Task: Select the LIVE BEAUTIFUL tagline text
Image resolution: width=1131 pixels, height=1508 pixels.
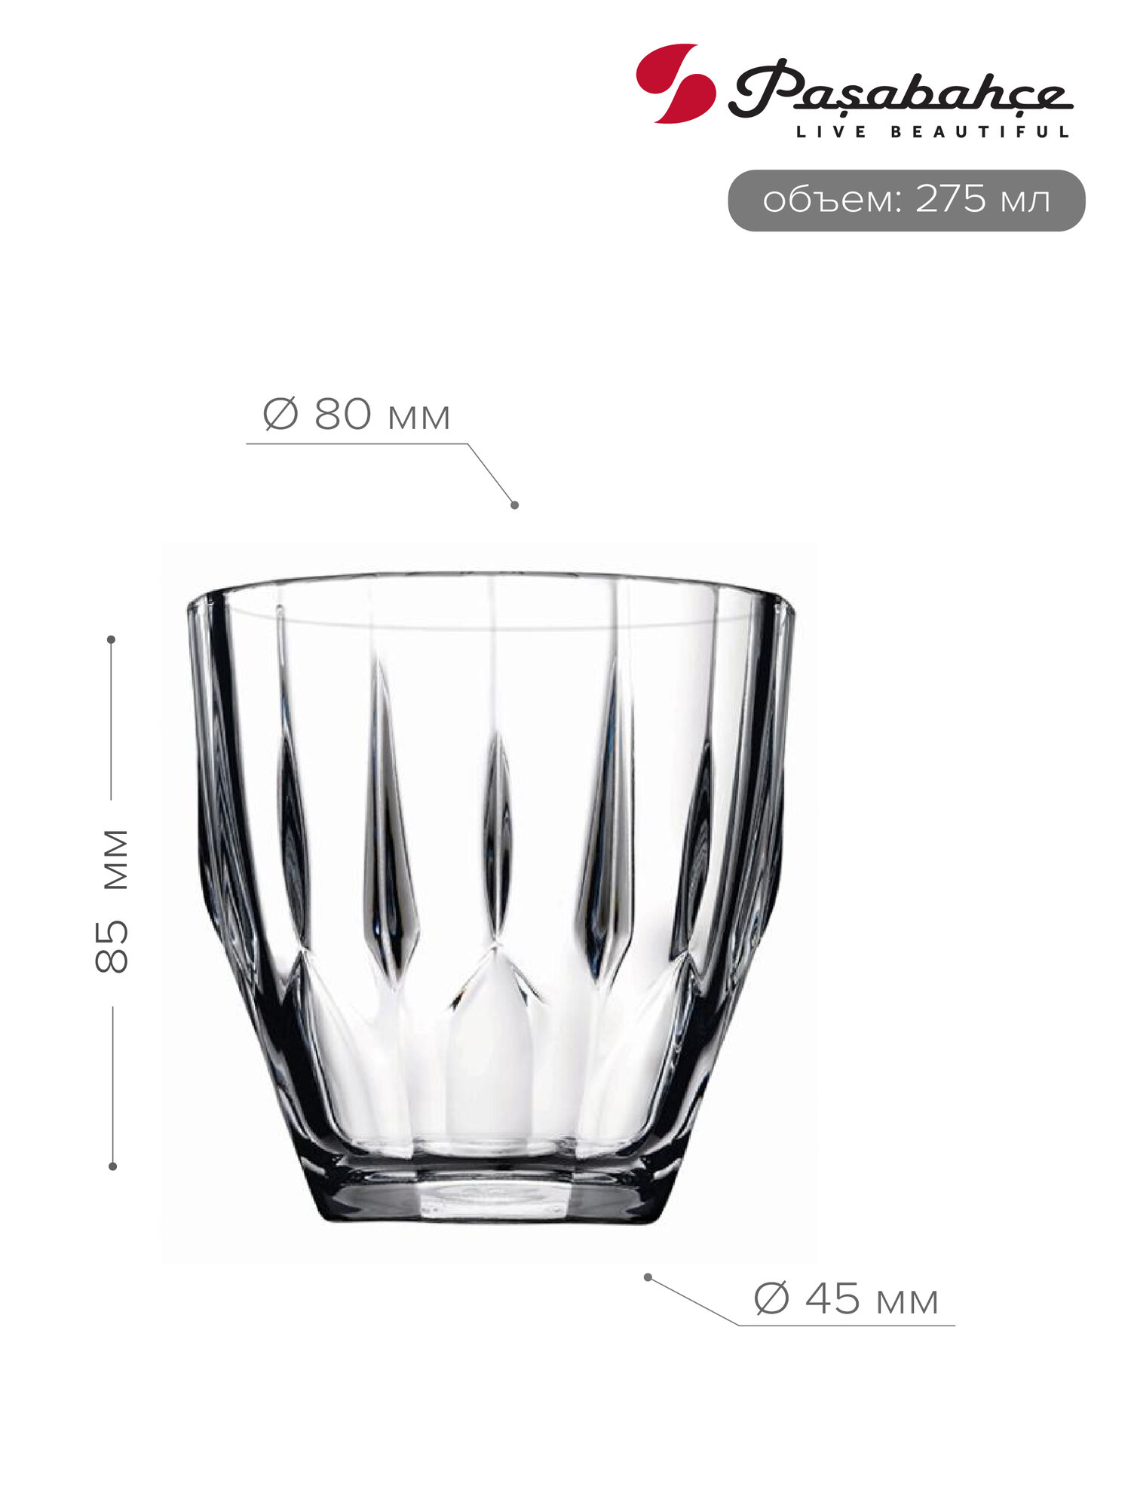Action: point(933,132)
